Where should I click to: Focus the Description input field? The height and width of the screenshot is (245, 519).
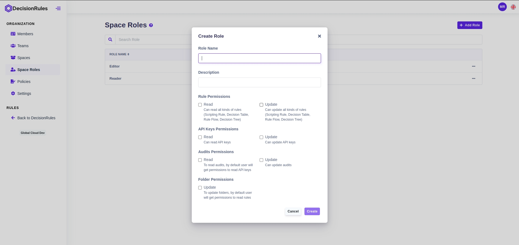point(259,82)
